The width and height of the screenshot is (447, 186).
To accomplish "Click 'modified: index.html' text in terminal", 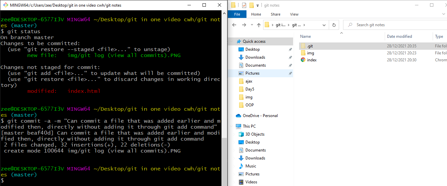I will (64, 91).
